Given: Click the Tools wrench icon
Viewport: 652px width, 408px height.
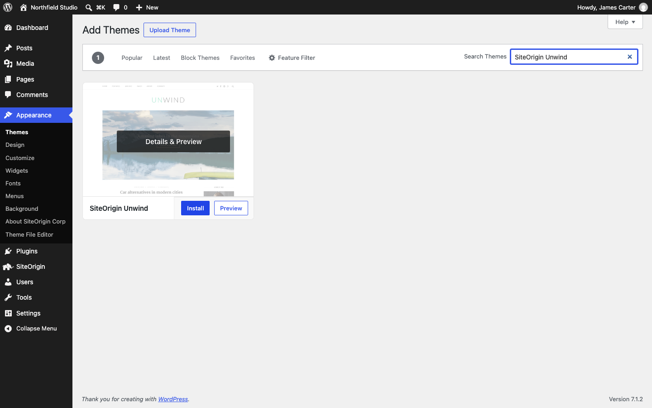Looking at the screenshot, I should (x=8, y=297).
